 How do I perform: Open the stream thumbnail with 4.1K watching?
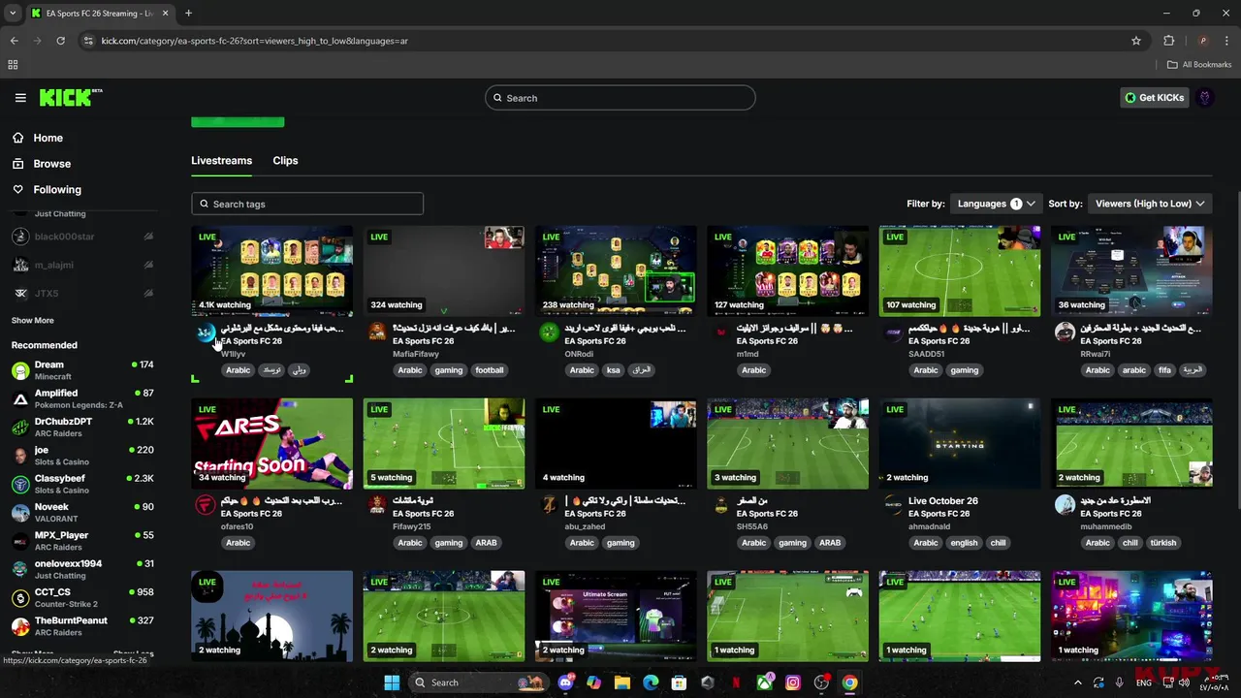tap(272, 271)
